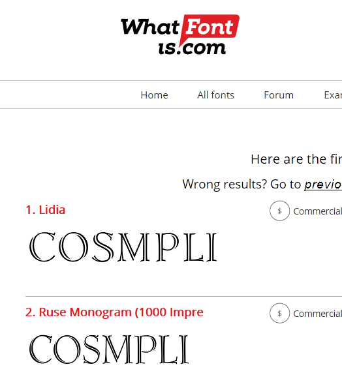Select the partially visible Exam menu item

pyautogui.click(x=333, y=95)
